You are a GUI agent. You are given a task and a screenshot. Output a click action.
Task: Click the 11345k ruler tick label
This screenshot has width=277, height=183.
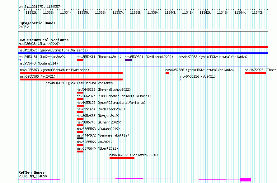click(x=257, y=13)
